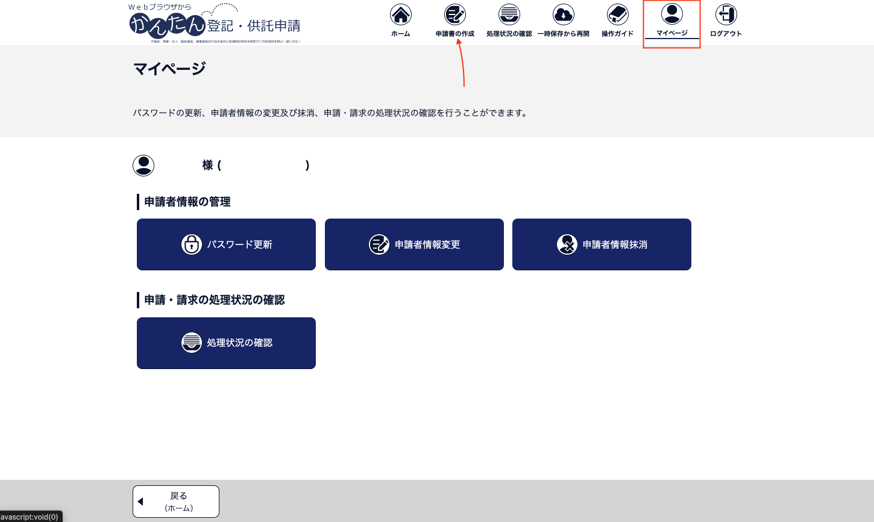Click the person-delete icon on 申請者情報抹消
Screen dimensions: 874x522
pos(567,244)
